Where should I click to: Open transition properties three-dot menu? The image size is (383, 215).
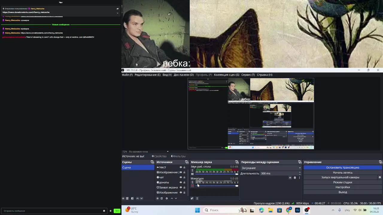pyautogui.click(x=299, y=178)
